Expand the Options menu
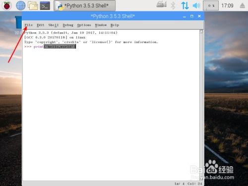The image size is (248, 186). pos(84,25)
